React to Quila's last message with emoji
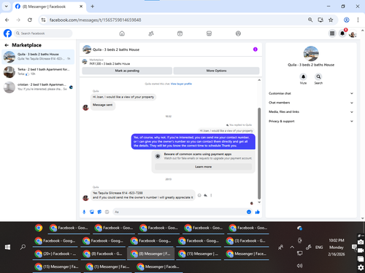 pyautogui.click(x=199, y=195)
